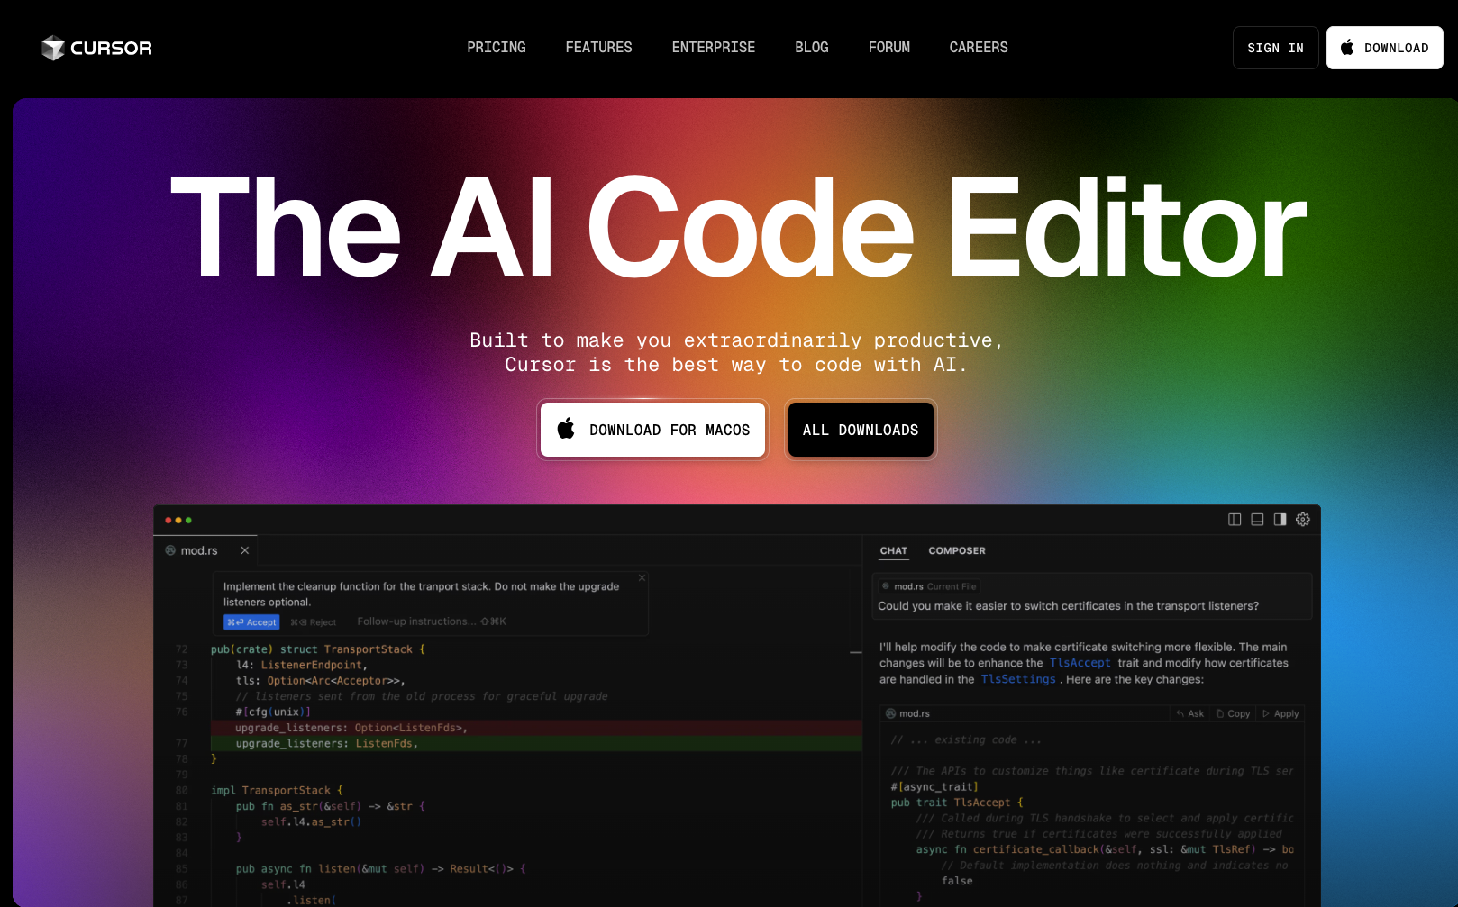1458x907 pixels.
Task: Apply the chat code block
Action: (1280, 713)
